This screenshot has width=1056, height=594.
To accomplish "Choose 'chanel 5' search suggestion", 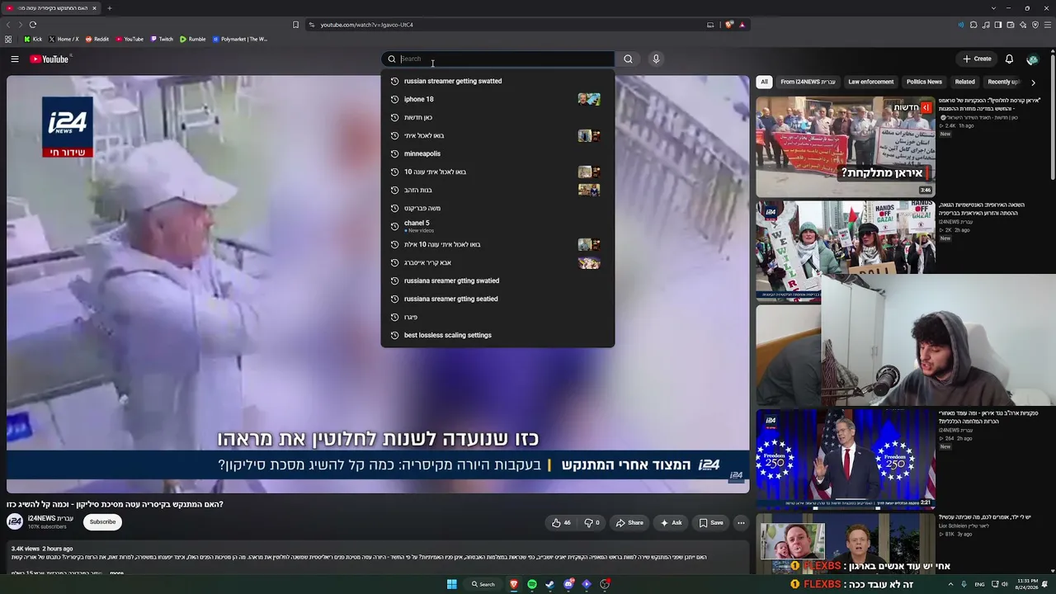I will click(497, 226).
